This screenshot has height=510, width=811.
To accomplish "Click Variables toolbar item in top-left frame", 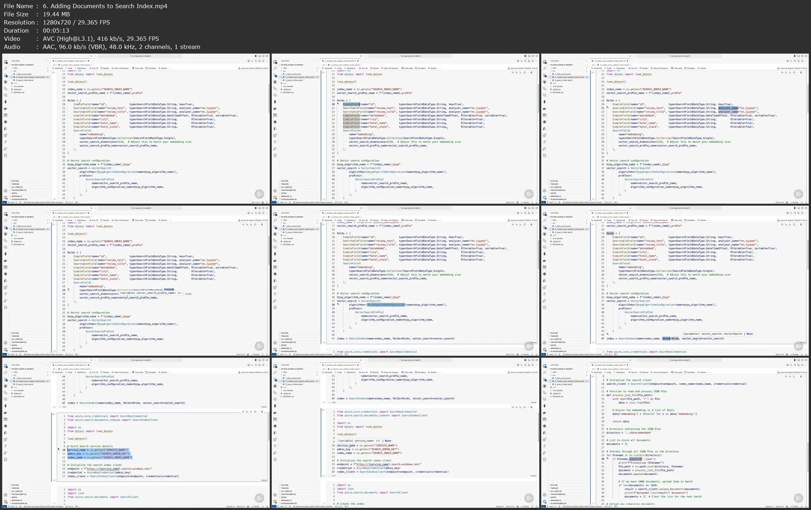I will click(151, 68).
